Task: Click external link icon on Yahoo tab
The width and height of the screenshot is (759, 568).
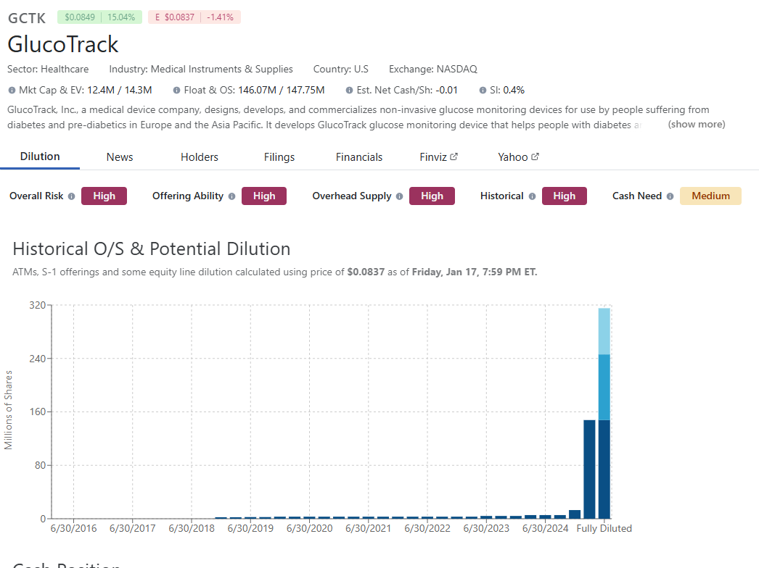Action: click(x=535, y=156)
